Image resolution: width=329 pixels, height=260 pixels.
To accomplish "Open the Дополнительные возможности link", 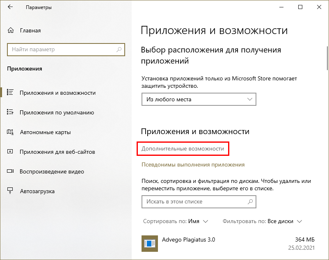I will (x=183, y=148).
